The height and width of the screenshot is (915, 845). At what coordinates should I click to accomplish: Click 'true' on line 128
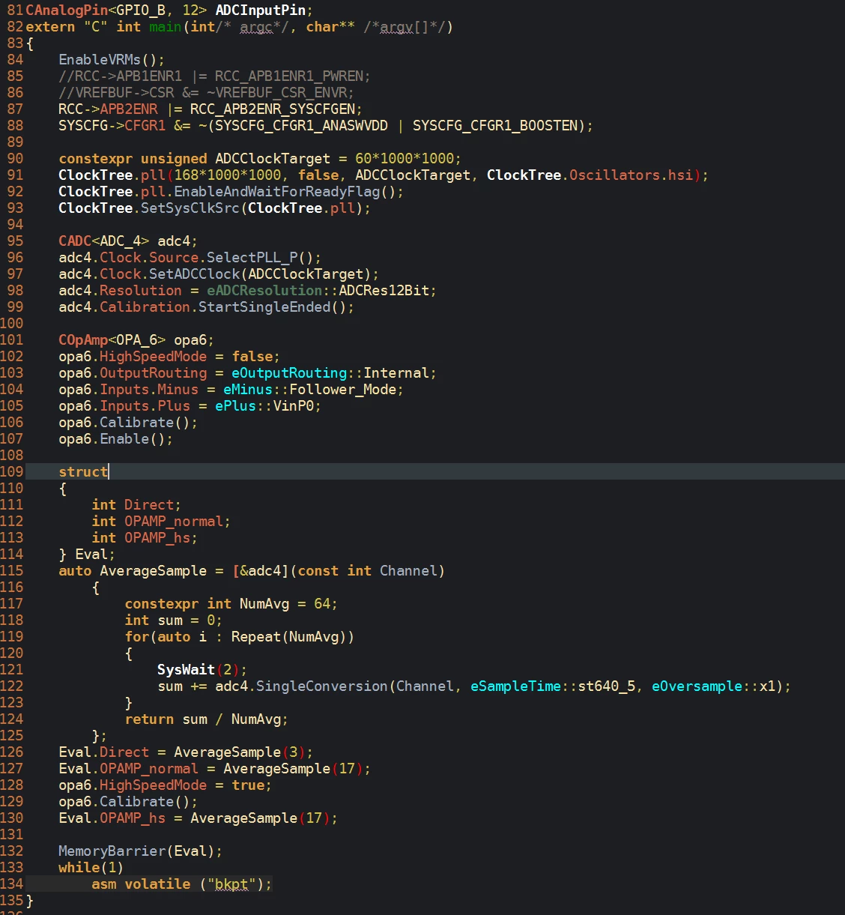(x=248, y=785)
